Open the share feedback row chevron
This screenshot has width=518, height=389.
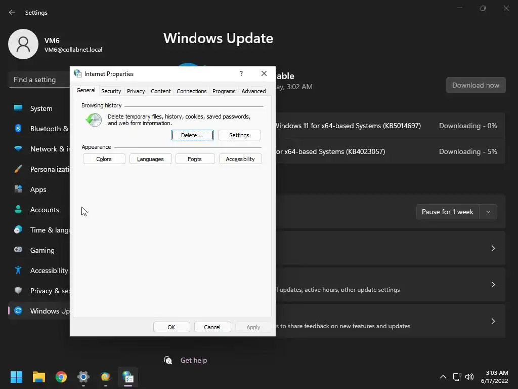click(x=493, y=321)
